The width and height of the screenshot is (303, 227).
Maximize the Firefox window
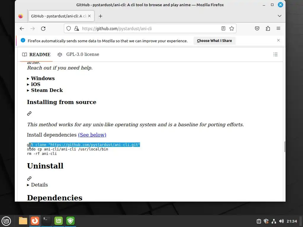[272, 5]
